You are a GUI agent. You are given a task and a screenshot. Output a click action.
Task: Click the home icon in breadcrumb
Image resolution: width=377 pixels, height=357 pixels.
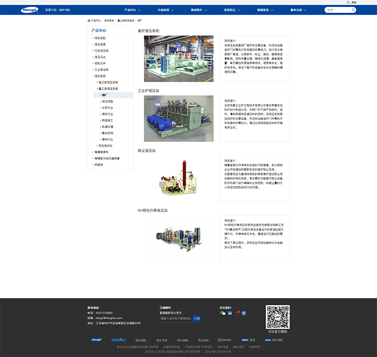(89, 20)
